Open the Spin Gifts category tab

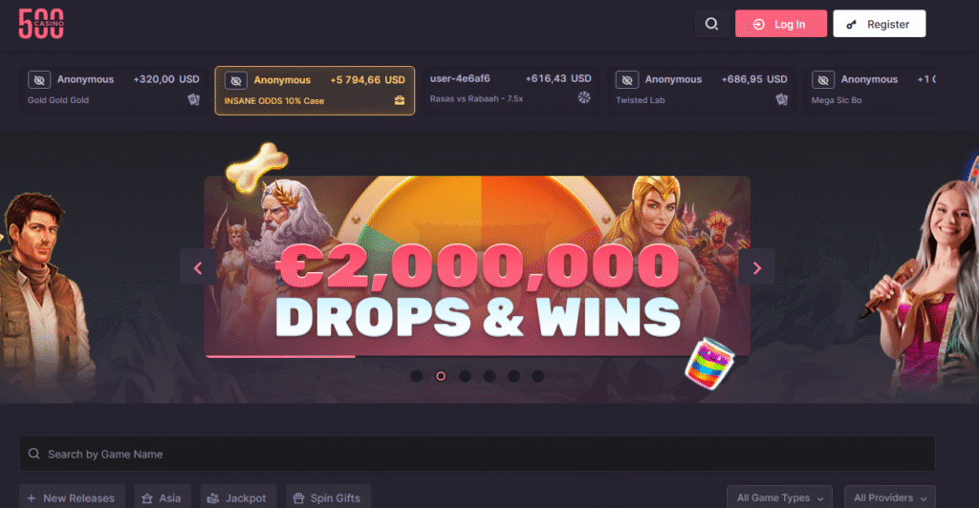coord(329,497)
